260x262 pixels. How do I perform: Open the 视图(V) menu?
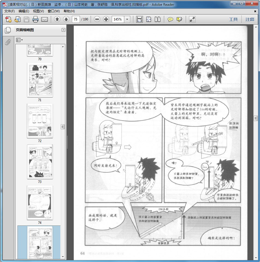click(x=38, y=11)
